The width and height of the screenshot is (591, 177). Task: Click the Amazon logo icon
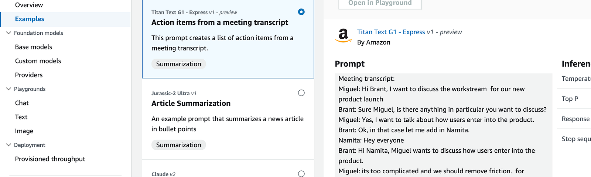tap(343, 36)
